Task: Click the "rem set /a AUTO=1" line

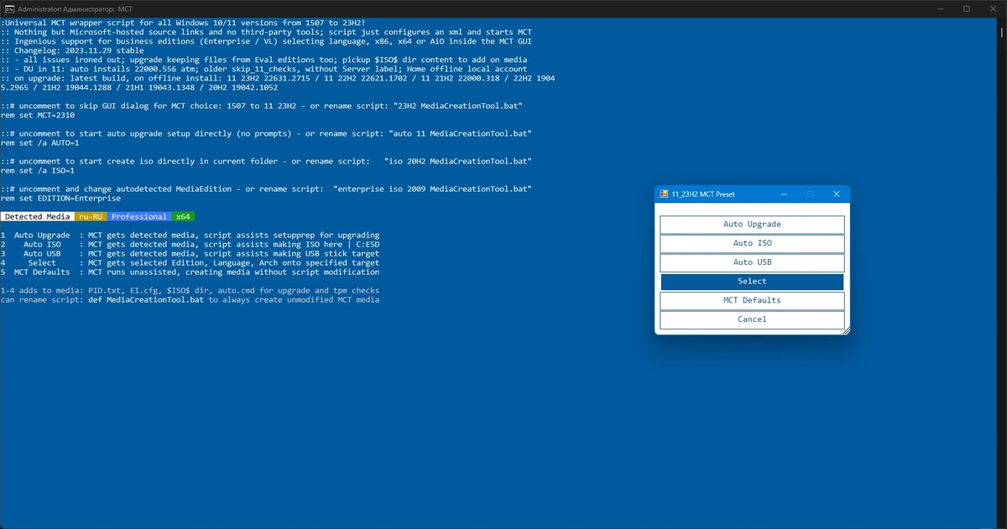Action: click(41, 143)
